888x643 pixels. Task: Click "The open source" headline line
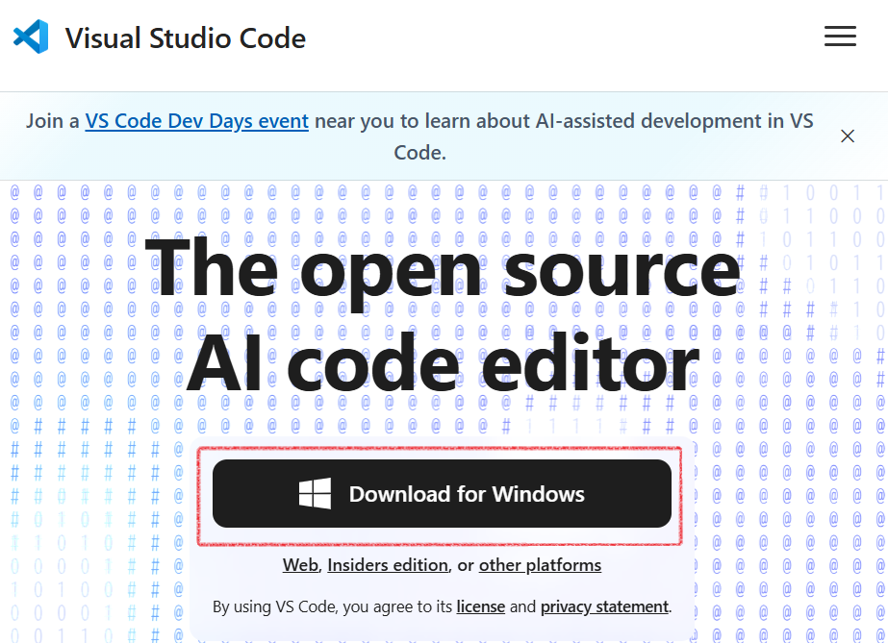tap(443, 266)
